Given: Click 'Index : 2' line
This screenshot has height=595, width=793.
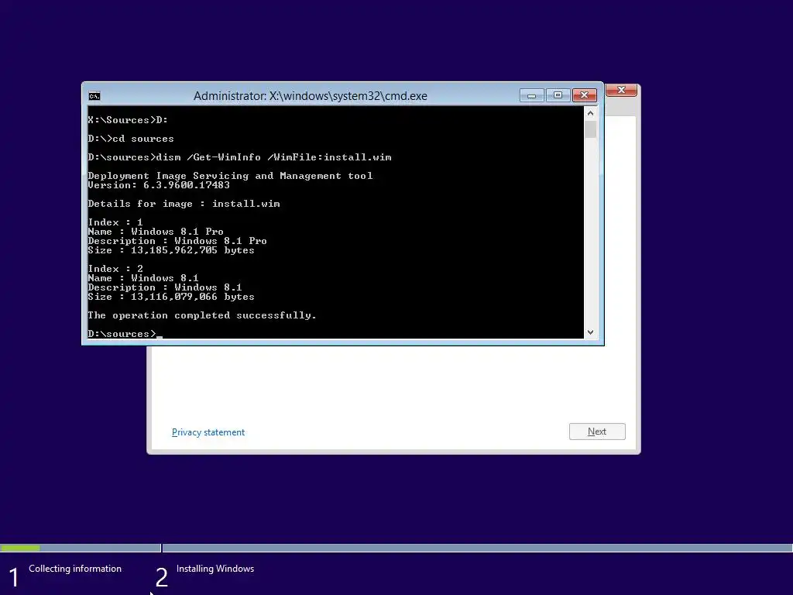Looking at the screenshot, I should pos(115,269).
